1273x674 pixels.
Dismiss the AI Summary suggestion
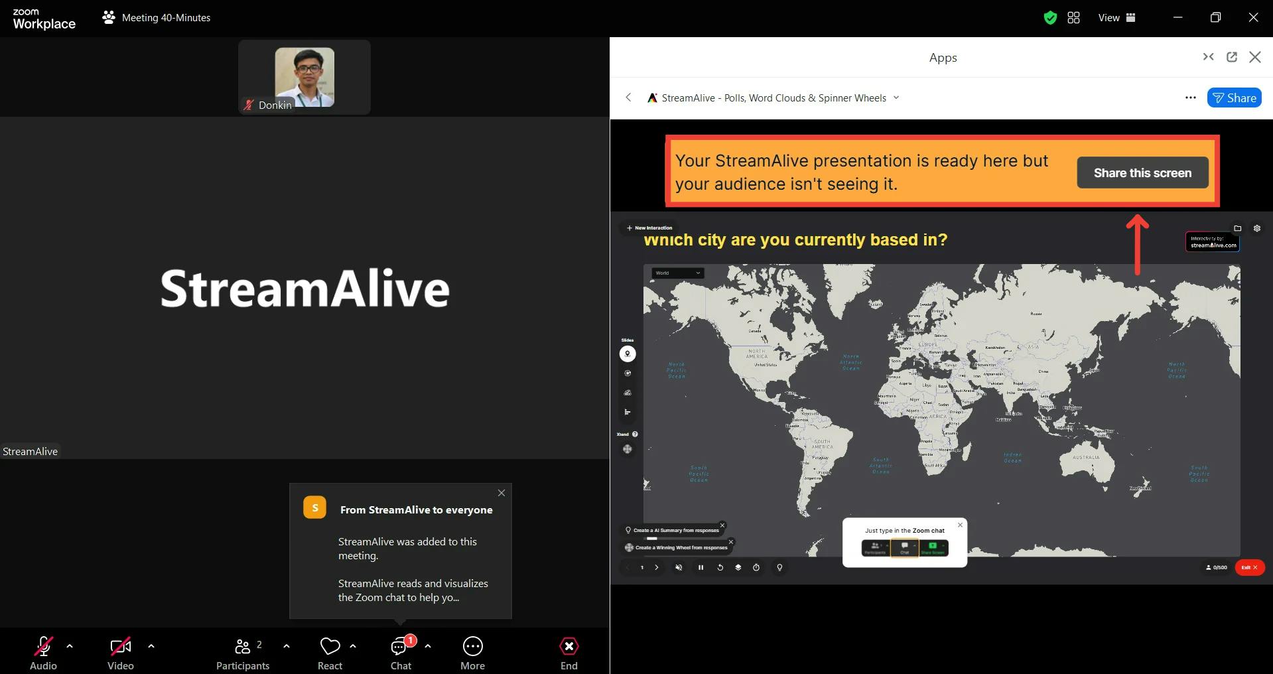723,525
